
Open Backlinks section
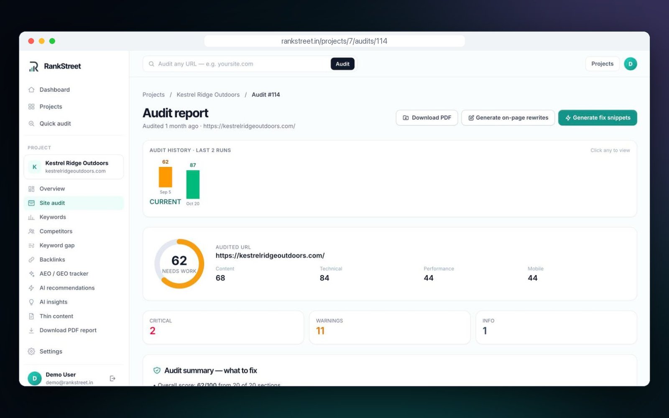pyautogui.click(x=74, y=260)
